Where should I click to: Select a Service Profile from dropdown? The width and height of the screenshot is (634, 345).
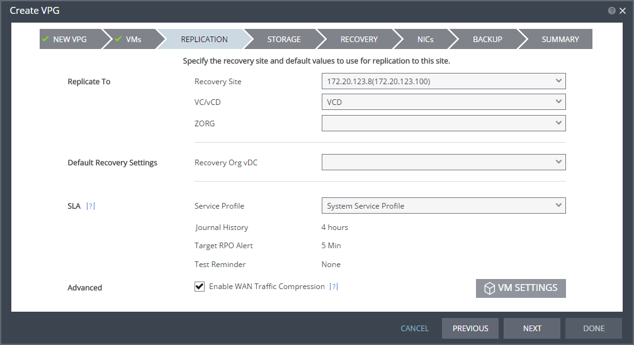[x=444, y=205]
